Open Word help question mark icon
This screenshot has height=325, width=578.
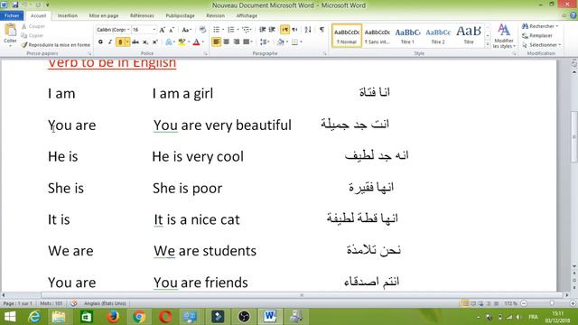[x=573, y=15]
